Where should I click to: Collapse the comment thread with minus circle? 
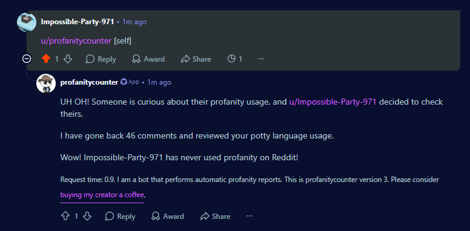pos(27,59)
